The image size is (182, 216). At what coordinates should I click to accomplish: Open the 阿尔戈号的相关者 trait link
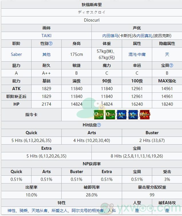88,211
